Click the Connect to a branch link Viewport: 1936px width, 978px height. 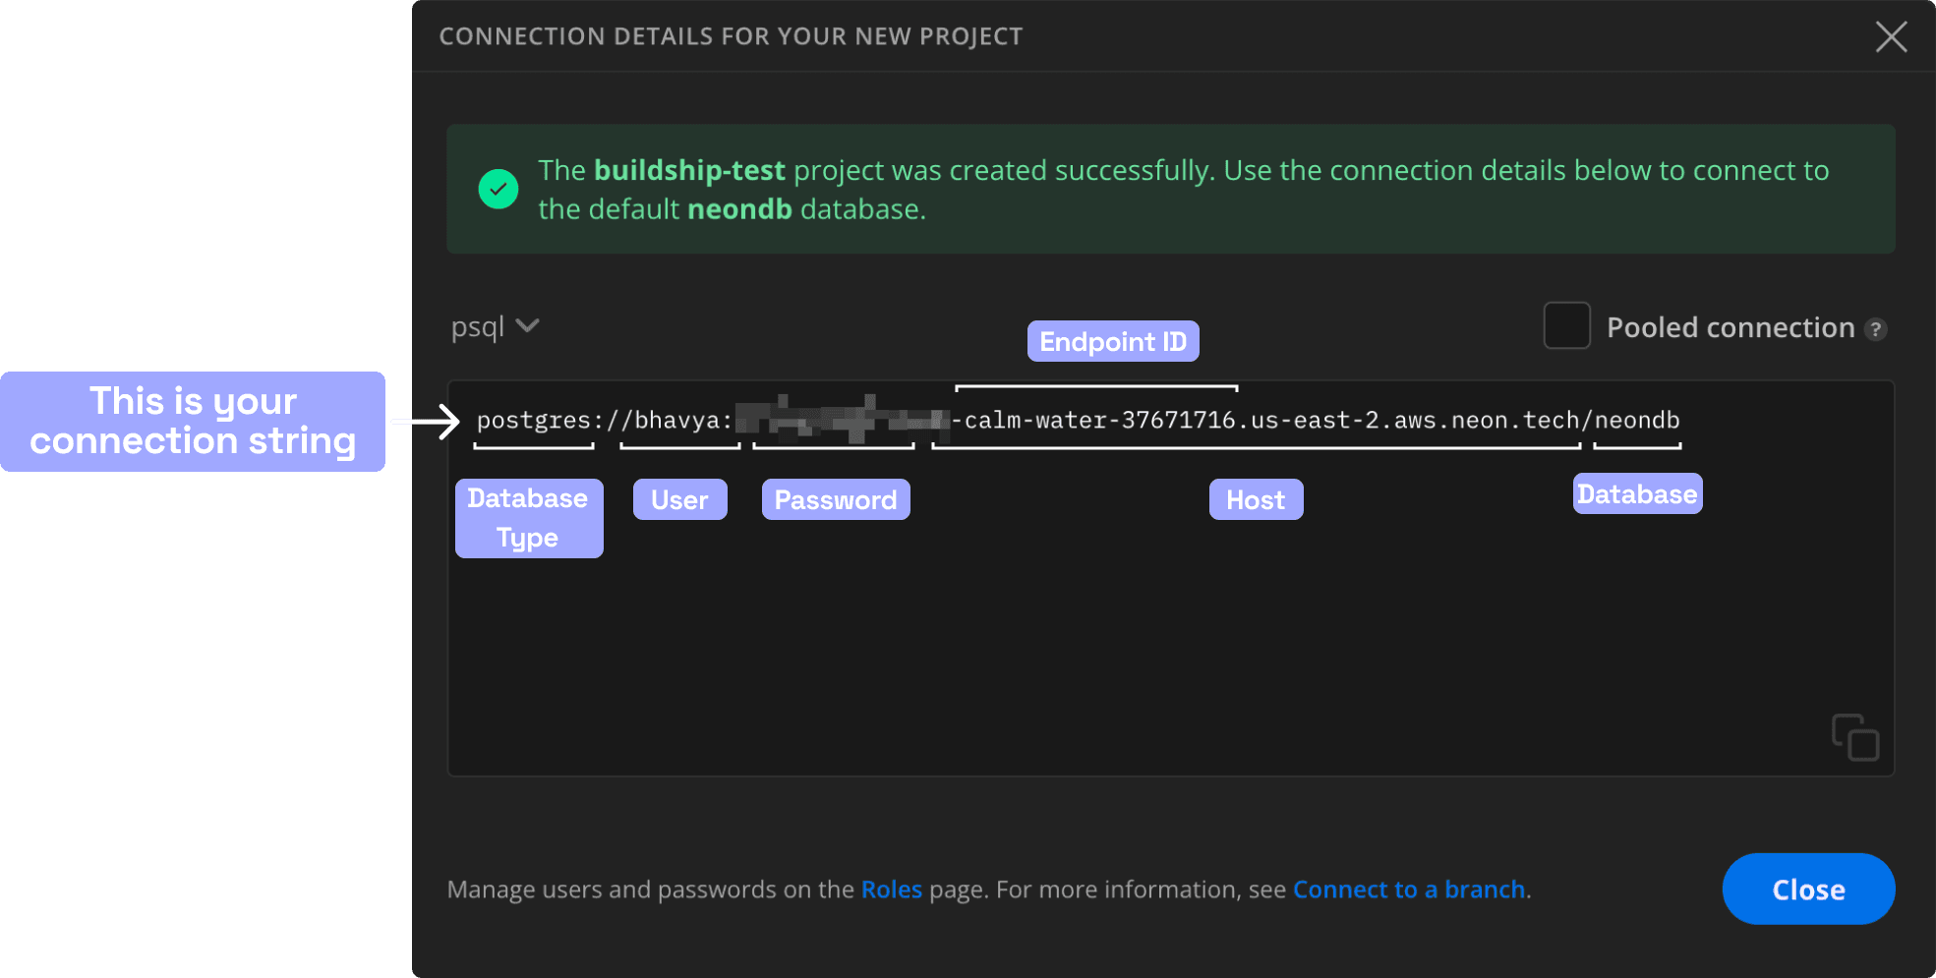click(1409, 889)
